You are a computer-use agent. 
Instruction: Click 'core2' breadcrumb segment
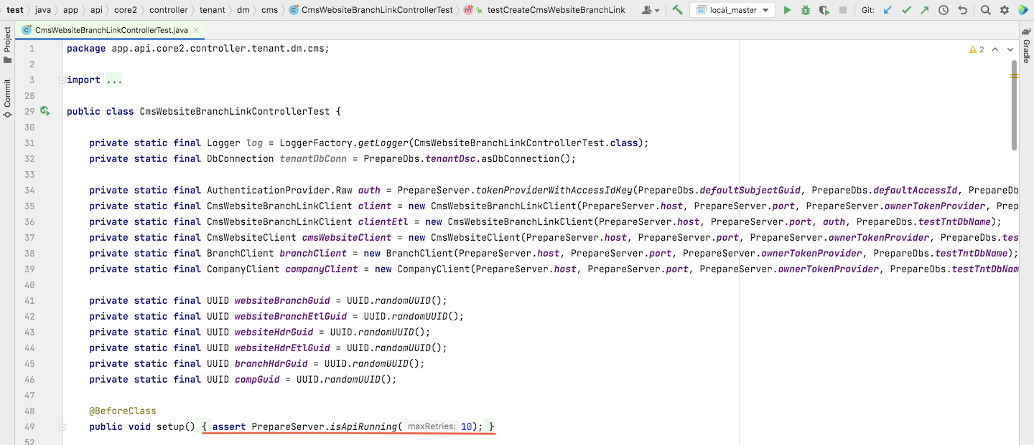coord(126,10)
